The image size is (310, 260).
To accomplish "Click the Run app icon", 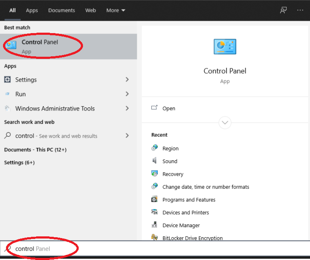I will pyautogui.click(x=7, y=94).
